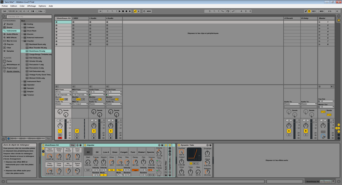Screen dimensions: 342x185
Task: Open the Aide menu
Action: [51, 6]
